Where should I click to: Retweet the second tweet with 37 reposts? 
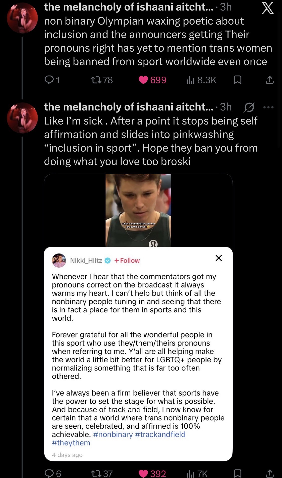click(96, 473)
